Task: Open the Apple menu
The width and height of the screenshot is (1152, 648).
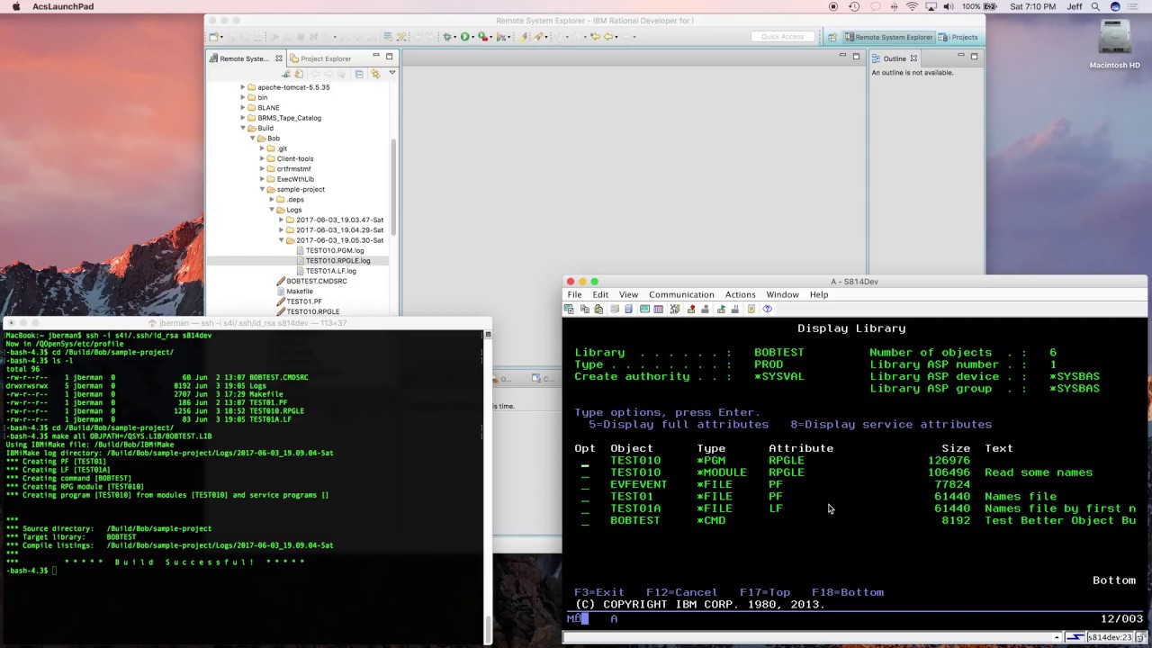Action: coord(16,6)
